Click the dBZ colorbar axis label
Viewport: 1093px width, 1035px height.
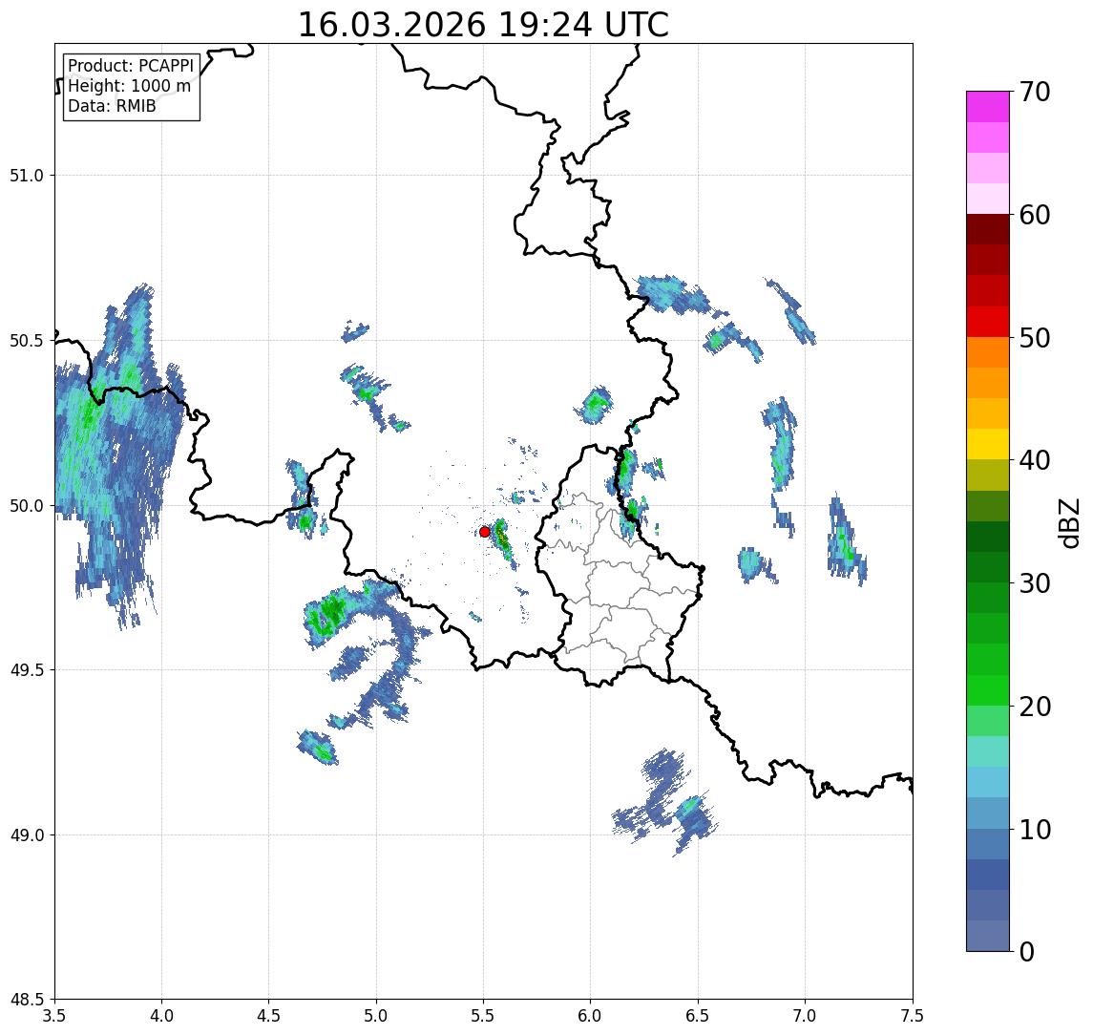point(1068,522)
